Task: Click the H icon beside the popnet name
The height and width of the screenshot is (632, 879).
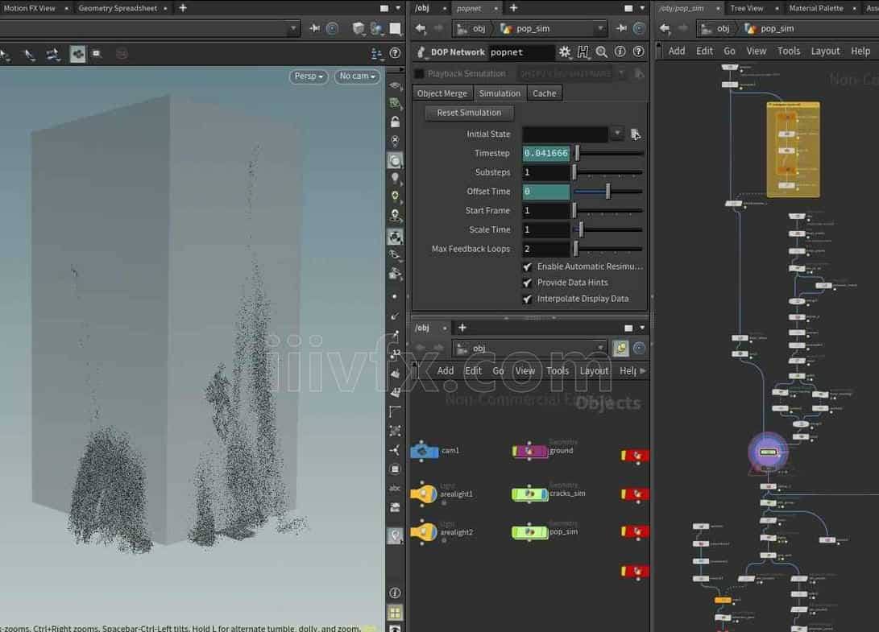Action: tap(583, 52)
